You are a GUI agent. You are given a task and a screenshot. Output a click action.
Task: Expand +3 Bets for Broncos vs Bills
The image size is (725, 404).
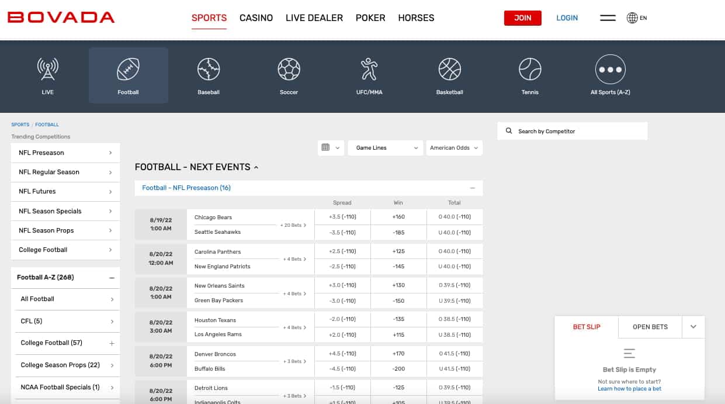click(294, 361)
